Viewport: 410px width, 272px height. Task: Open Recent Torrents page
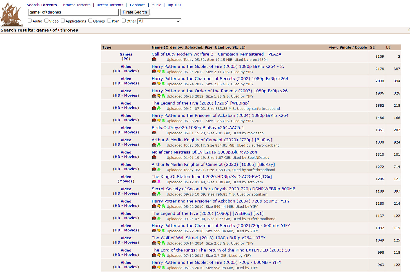tap(110, 5)
